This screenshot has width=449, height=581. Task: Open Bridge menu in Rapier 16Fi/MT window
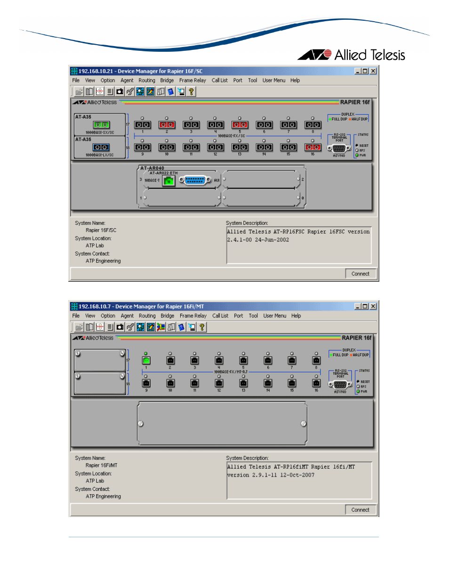click(x=168, y=316)
